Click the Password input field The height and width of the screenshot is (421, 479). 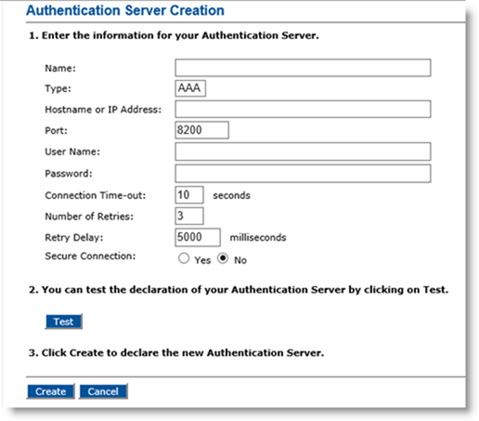coord(303,174)
